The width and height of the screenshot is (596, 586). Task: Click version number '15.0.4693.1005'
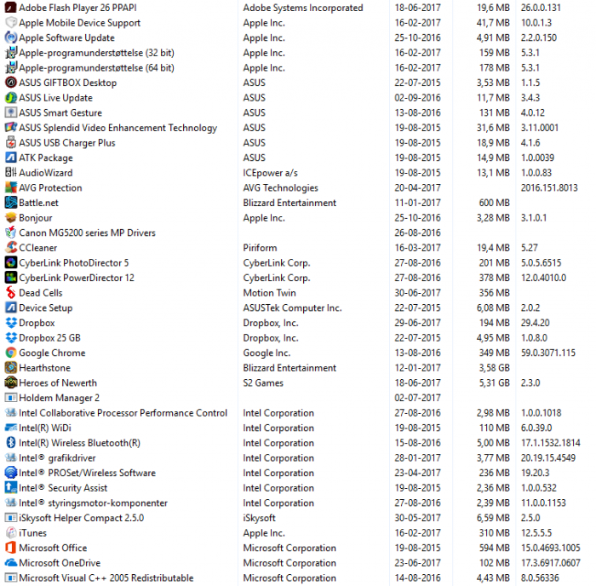pos(550,548)
